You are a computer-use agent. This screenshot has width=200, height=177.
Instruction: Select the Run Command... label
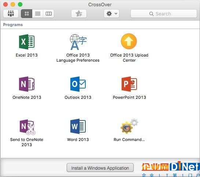click(x=129, y=140)
